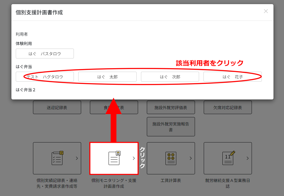Expand chevron on 工賃計算表 card

click(x=191, y=158)
